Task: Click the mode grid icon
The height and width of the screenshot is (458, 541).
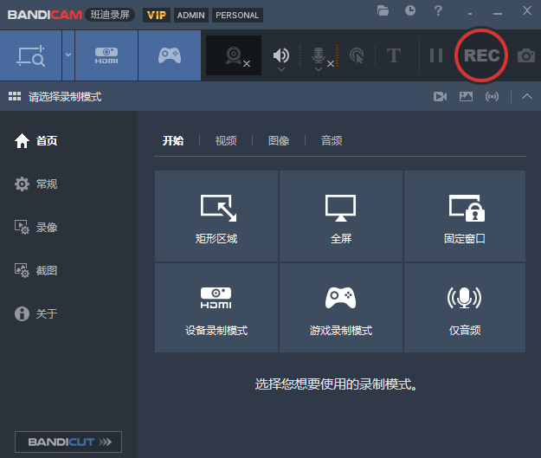Action: pyautogui.click(x=15, y=96)
